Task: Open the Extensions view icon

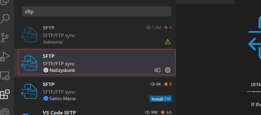Action: (x=5, y=94)
